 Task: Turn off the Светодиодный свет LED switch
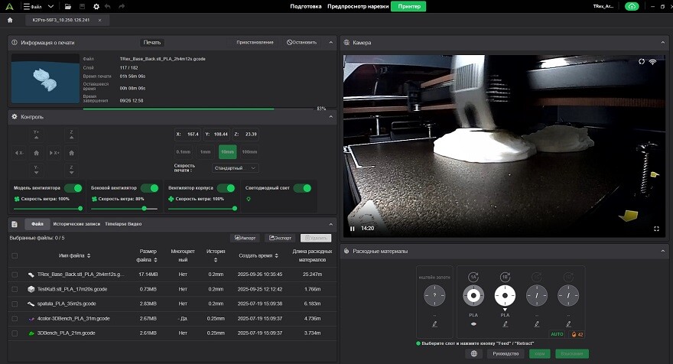tap(303, 188)
